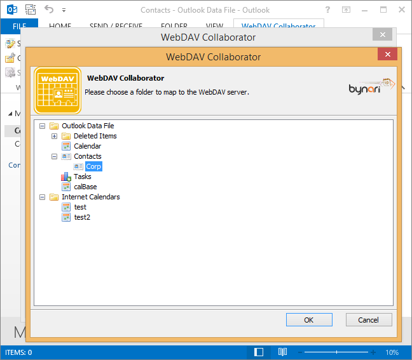Open the SEND / RECEIVE ribbon tab

[116, 26]
